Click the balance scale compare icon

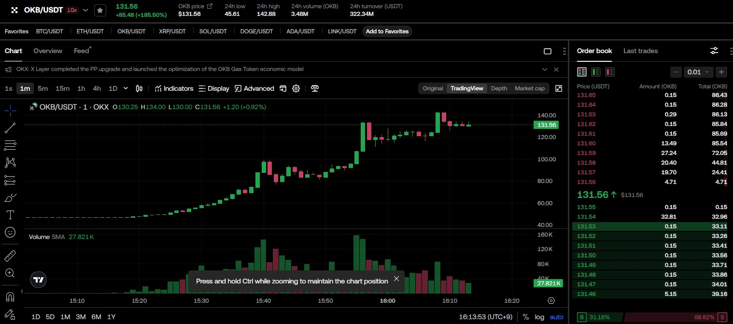click(x=314, y=88)
